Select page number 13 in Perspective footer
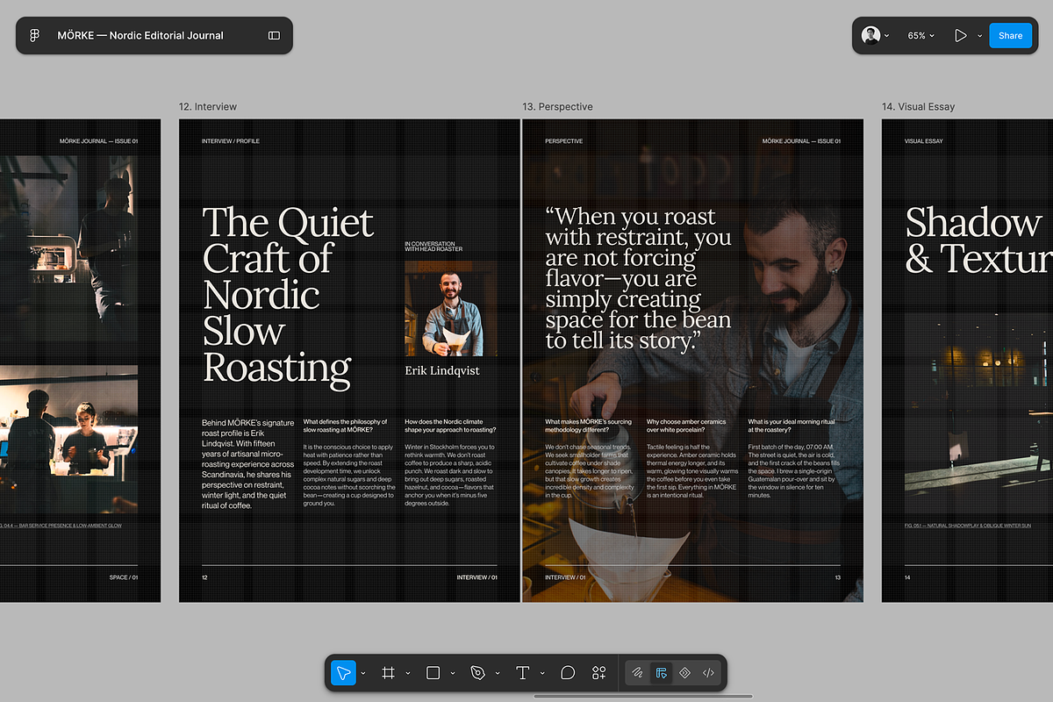1053x702 pixels. click(837, 577)
